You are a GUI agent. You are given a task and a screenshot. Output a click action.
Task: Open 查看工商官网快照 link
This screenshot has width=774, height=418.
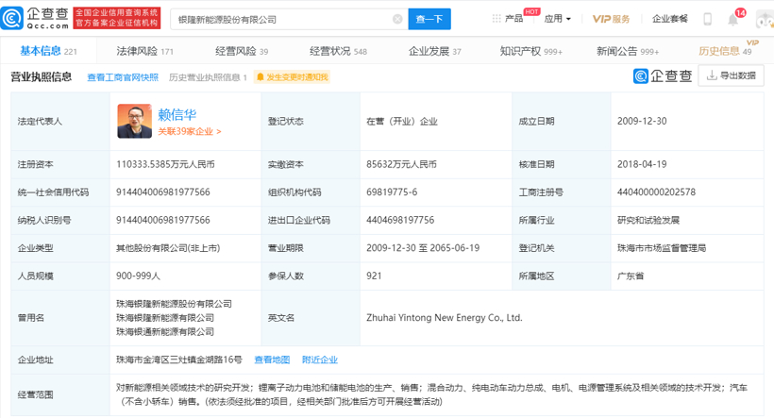[x=123, y=77]
